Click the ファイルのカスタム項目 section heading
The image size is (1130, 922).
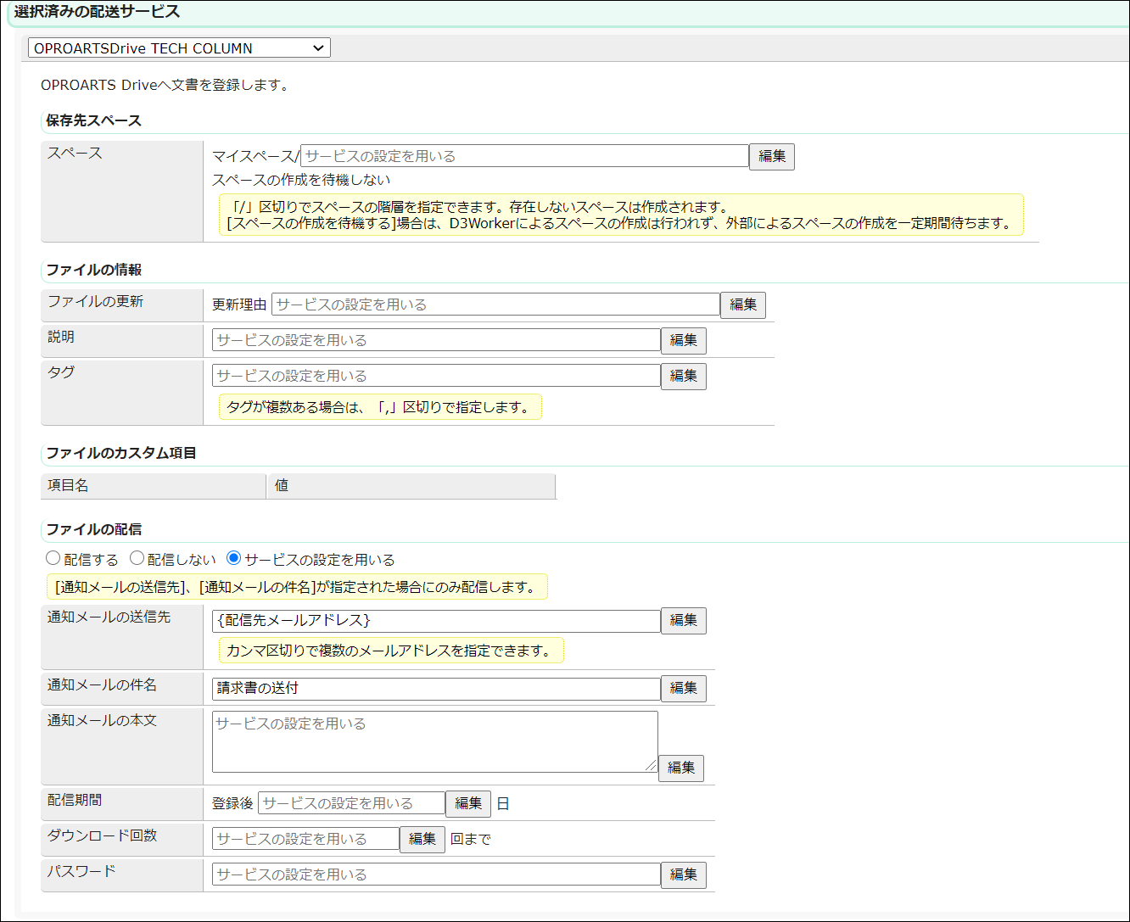coord(120,453)
